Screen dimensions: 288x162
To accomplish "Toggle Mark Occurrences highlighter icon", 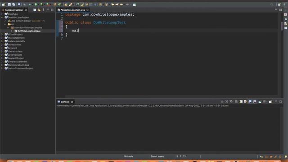I will click(x=82, y=4).
